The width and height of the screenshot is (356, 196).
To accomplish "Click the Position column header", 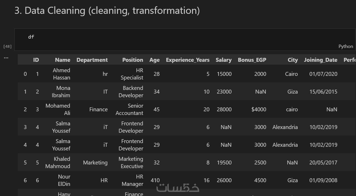I will pos(133,60).
